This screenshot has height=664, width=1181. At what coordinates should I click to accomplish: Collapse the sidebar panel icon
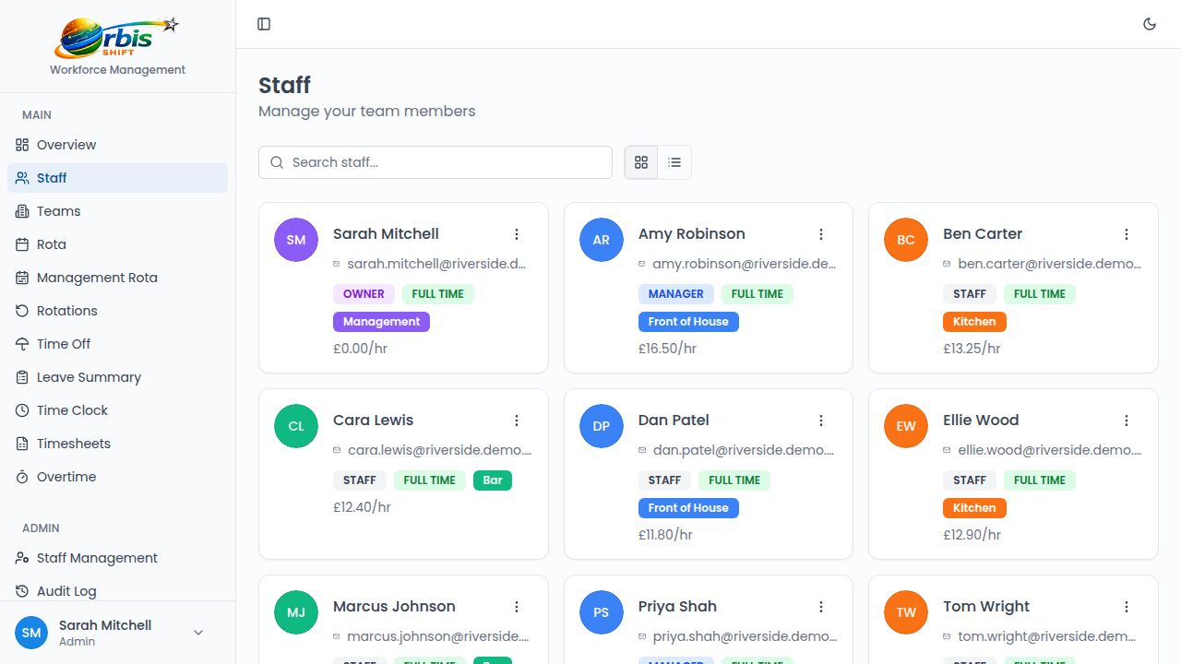(x=264, y=24)
